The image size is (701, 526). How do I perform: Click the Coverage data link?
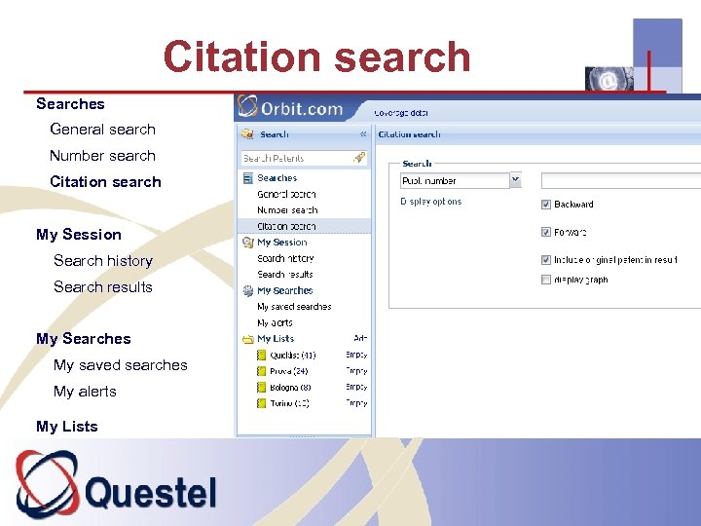click(401, 113)
